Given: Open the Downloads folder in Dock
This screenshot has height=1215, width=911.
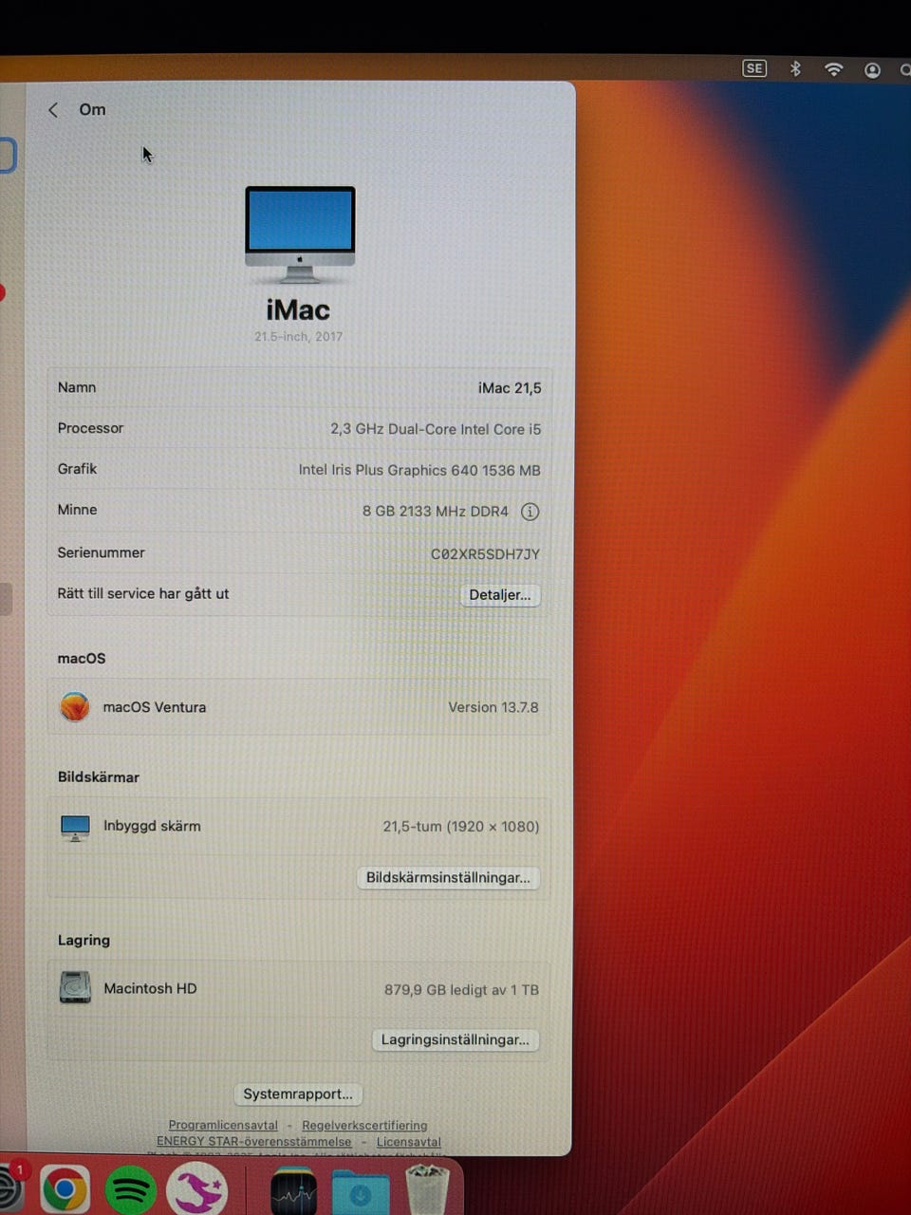Looking at the screenshot, I should click(361, 1191).
